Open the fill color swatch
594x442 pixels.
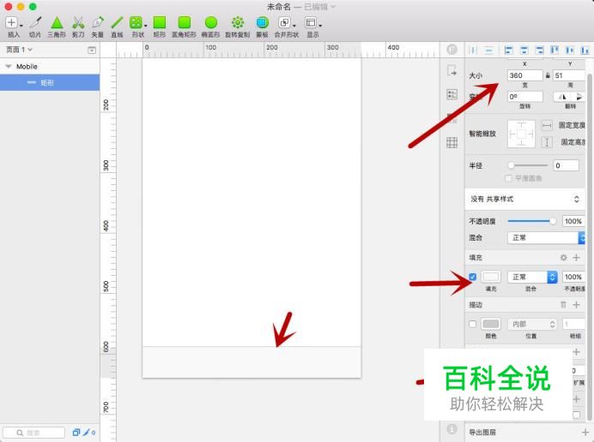(491, 277)
